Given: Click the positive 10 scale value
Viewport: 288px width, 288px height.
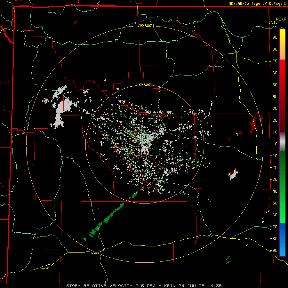Looking at the screenshot, I should [275, 132].
